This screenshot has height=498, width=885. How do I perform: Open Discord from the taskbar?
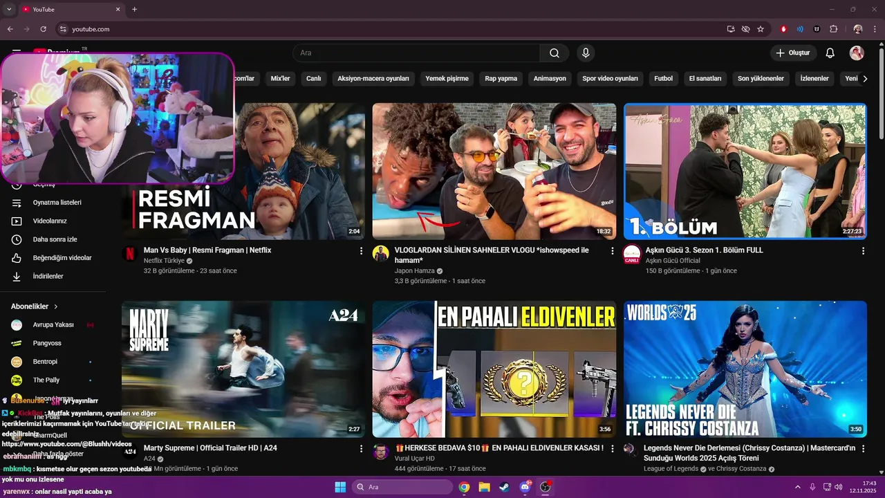(x=525, y=487)
